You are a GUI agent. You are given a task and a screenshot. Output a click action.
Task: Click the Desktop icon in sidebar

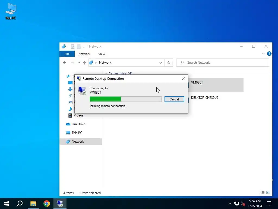[x=70, y=83]
